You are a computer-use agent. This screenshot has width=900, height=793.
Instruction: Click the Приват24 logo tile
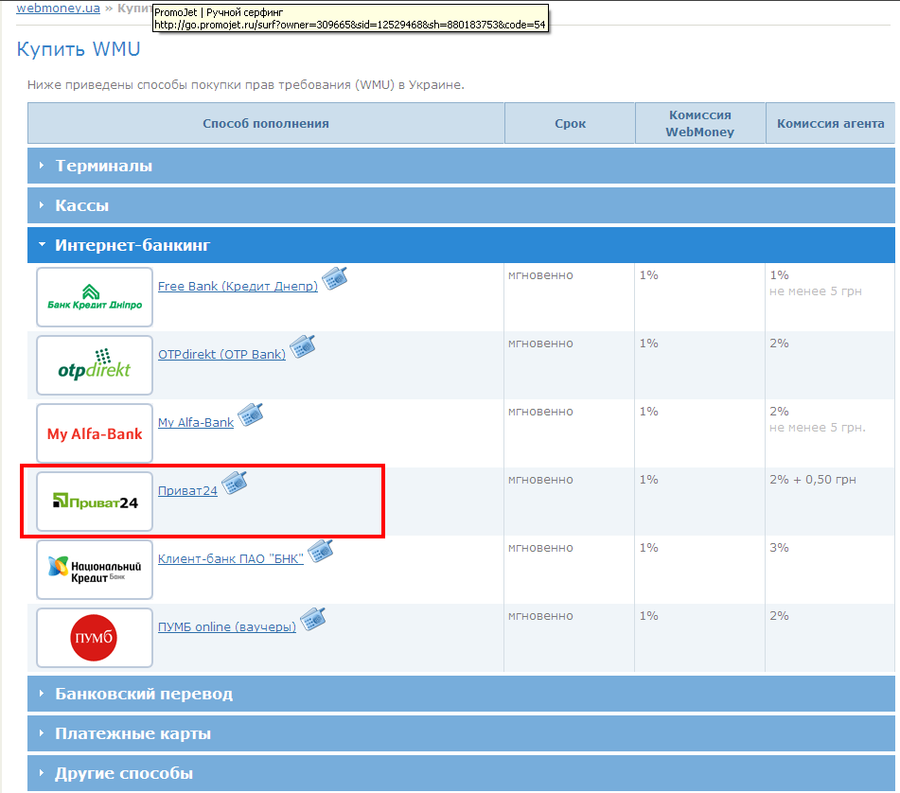(x=95, y=502)
